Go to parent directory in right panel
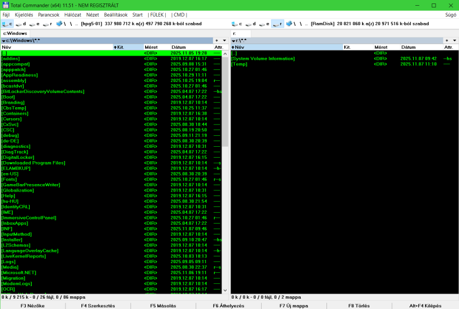 (306, 24)
